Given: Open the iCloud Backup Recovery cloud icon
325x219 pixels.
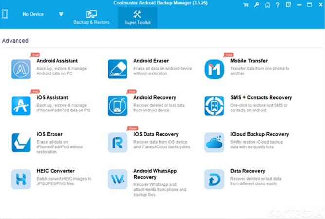Looking at the screenshot, I should pyautogui.click(x=215, y=143).
